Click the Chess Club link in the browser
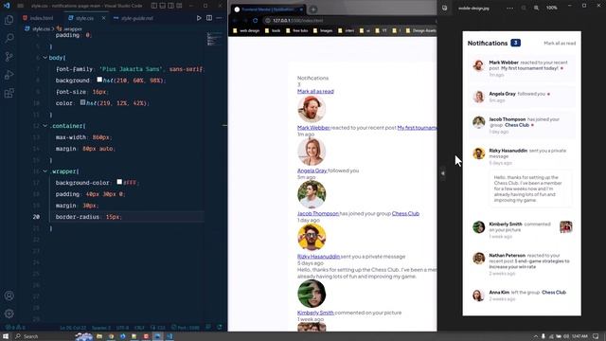 click(405, 213)
